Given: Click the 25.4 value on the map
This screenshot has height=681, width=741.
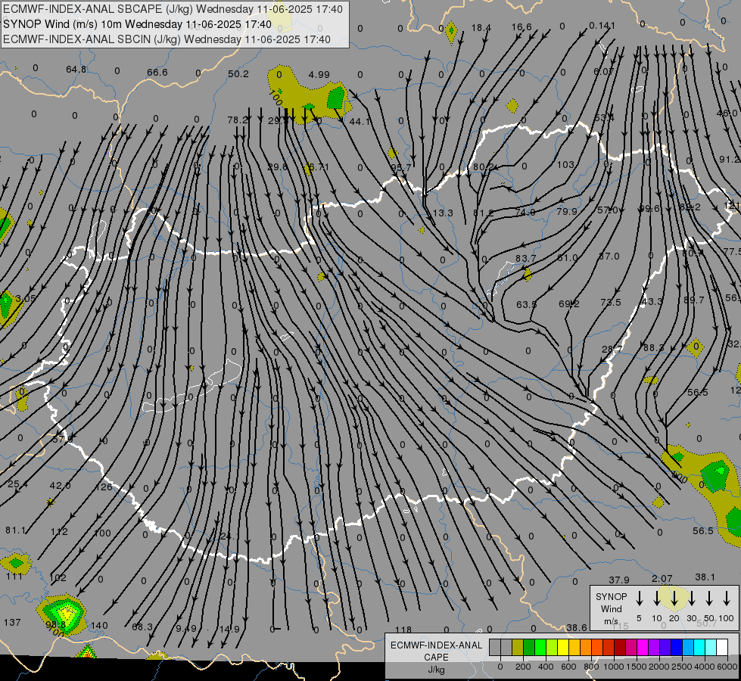Looking at the screenshot, I should click(17, 484).
